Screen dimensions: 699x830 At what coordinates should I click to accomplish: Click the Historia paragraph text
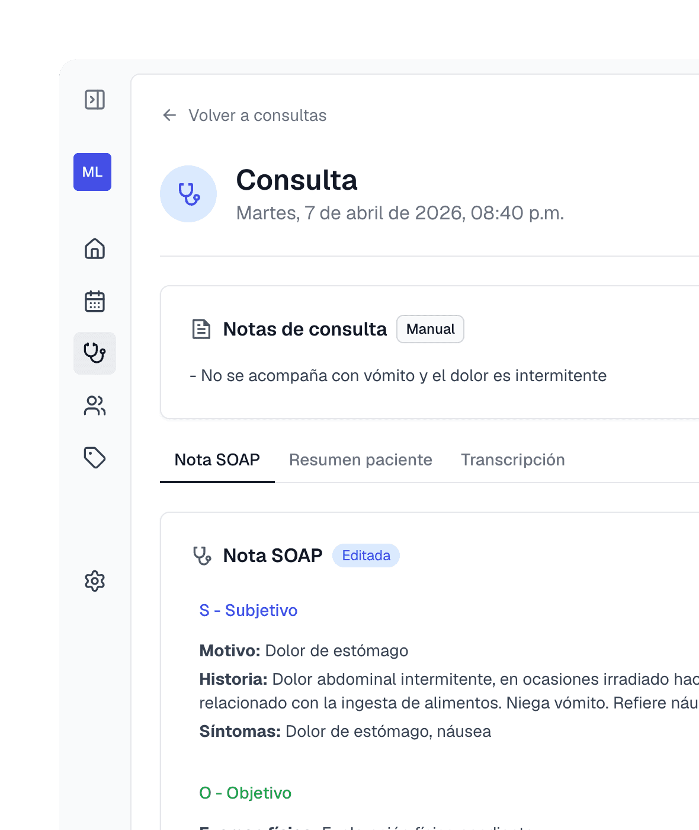pyautogui.click(x=449, y=691)
